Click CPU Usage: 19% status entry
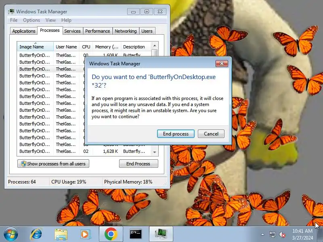 69,182
